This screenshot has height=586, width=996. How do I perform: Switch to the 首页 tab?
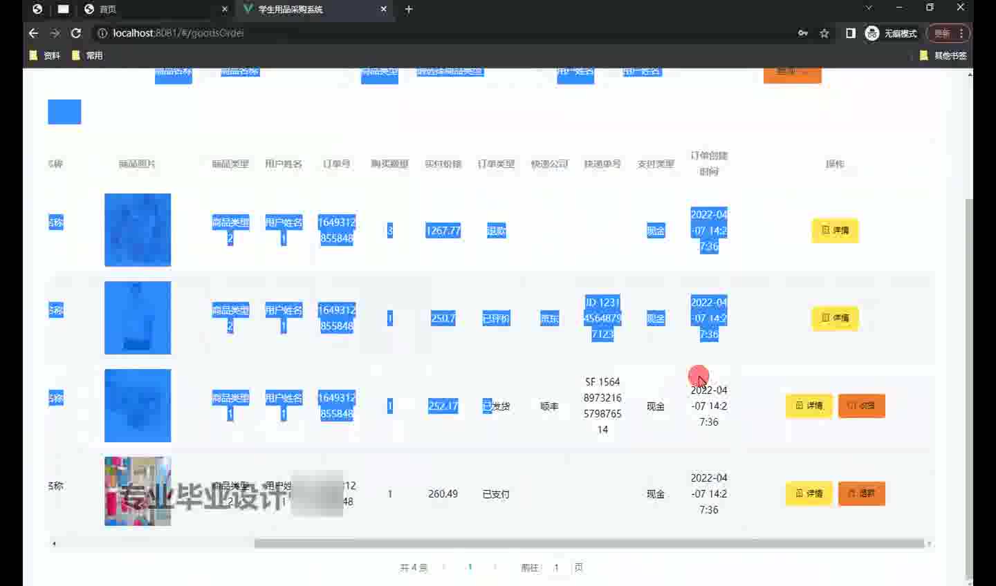tap(156, 9)
